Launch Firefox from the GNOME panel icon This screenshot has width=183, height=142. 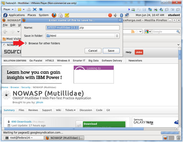coord(54,15)
